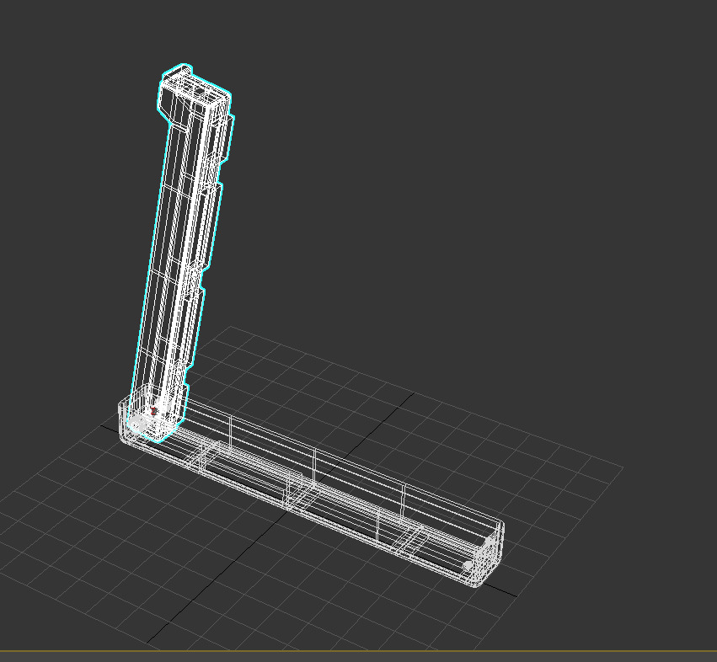Viewport: 717px width, 662px height.
Task: Click the red pivot marker at upright's base
Action: (154, 411)
